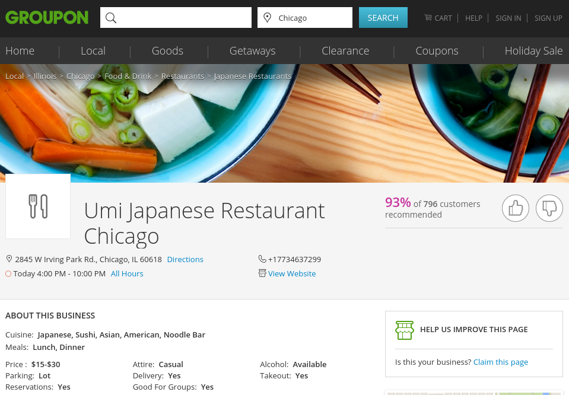Click the Claim this page link
The width and height of the screenshot is (569, 395).
pos(501,362)
